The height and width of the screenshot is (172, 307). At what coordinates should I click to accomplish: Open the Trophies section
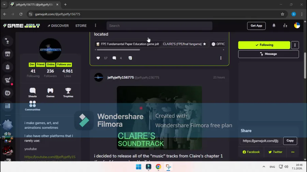tap(68, 92)
